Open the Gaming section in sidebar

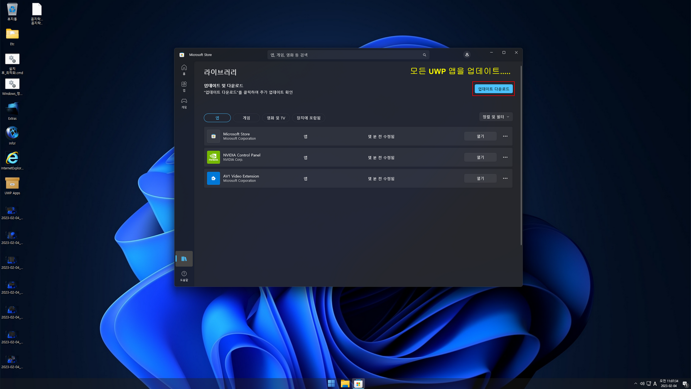pyautogui.click(x=184, y=103)
